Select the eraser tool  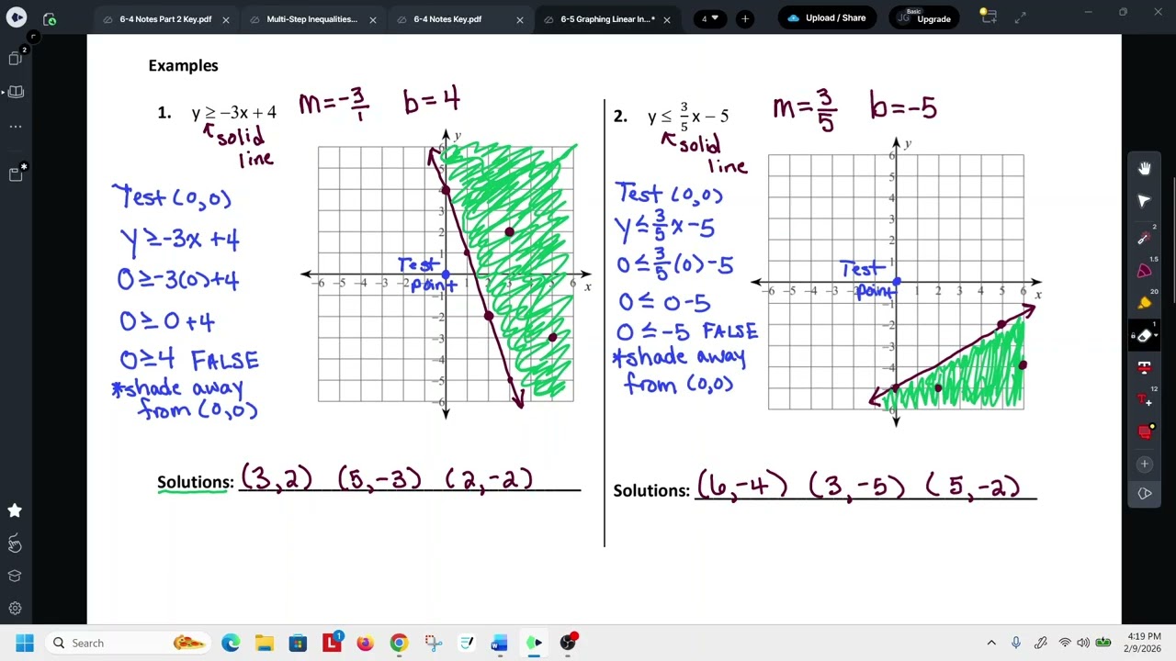1144,335
